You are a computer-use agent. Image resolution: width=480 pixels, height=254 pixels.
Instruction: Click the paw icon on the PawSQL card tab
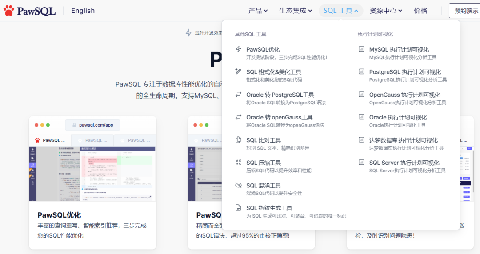[37, 140]
